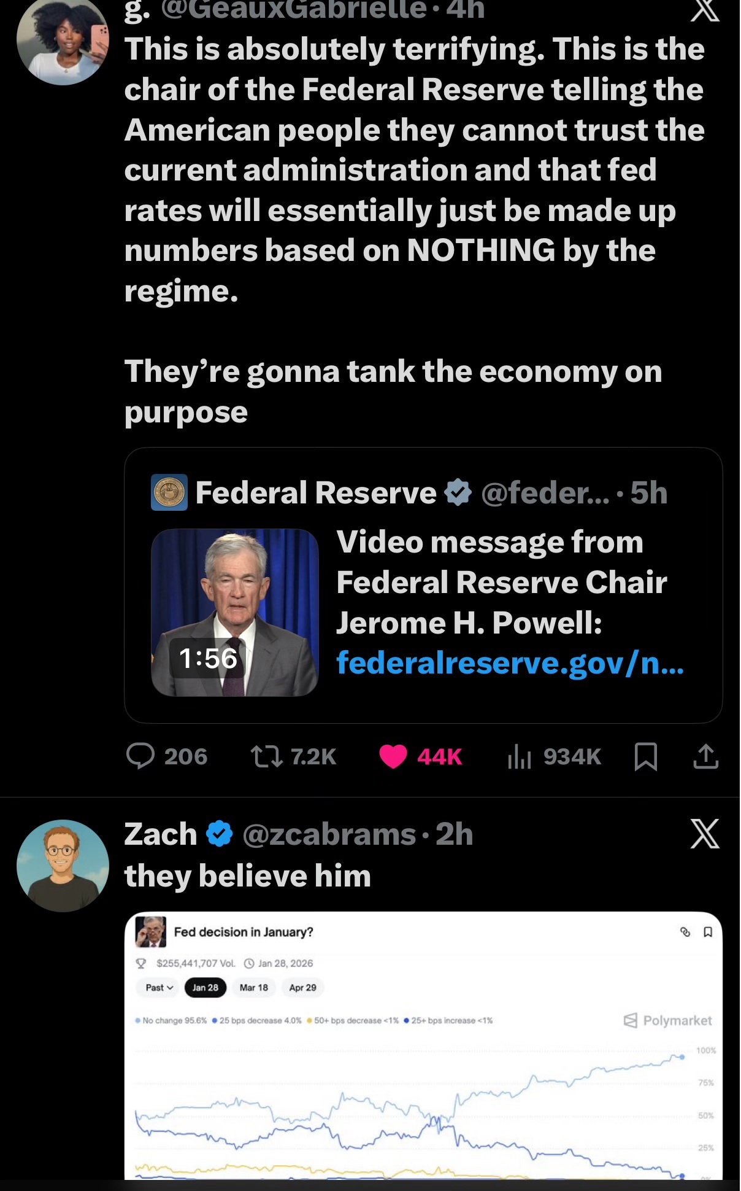Image resolution: width=741 pixels, height=1191 pixels.
Task: Copy link icon on Polymarket card
Action: (x=685, y=932)
